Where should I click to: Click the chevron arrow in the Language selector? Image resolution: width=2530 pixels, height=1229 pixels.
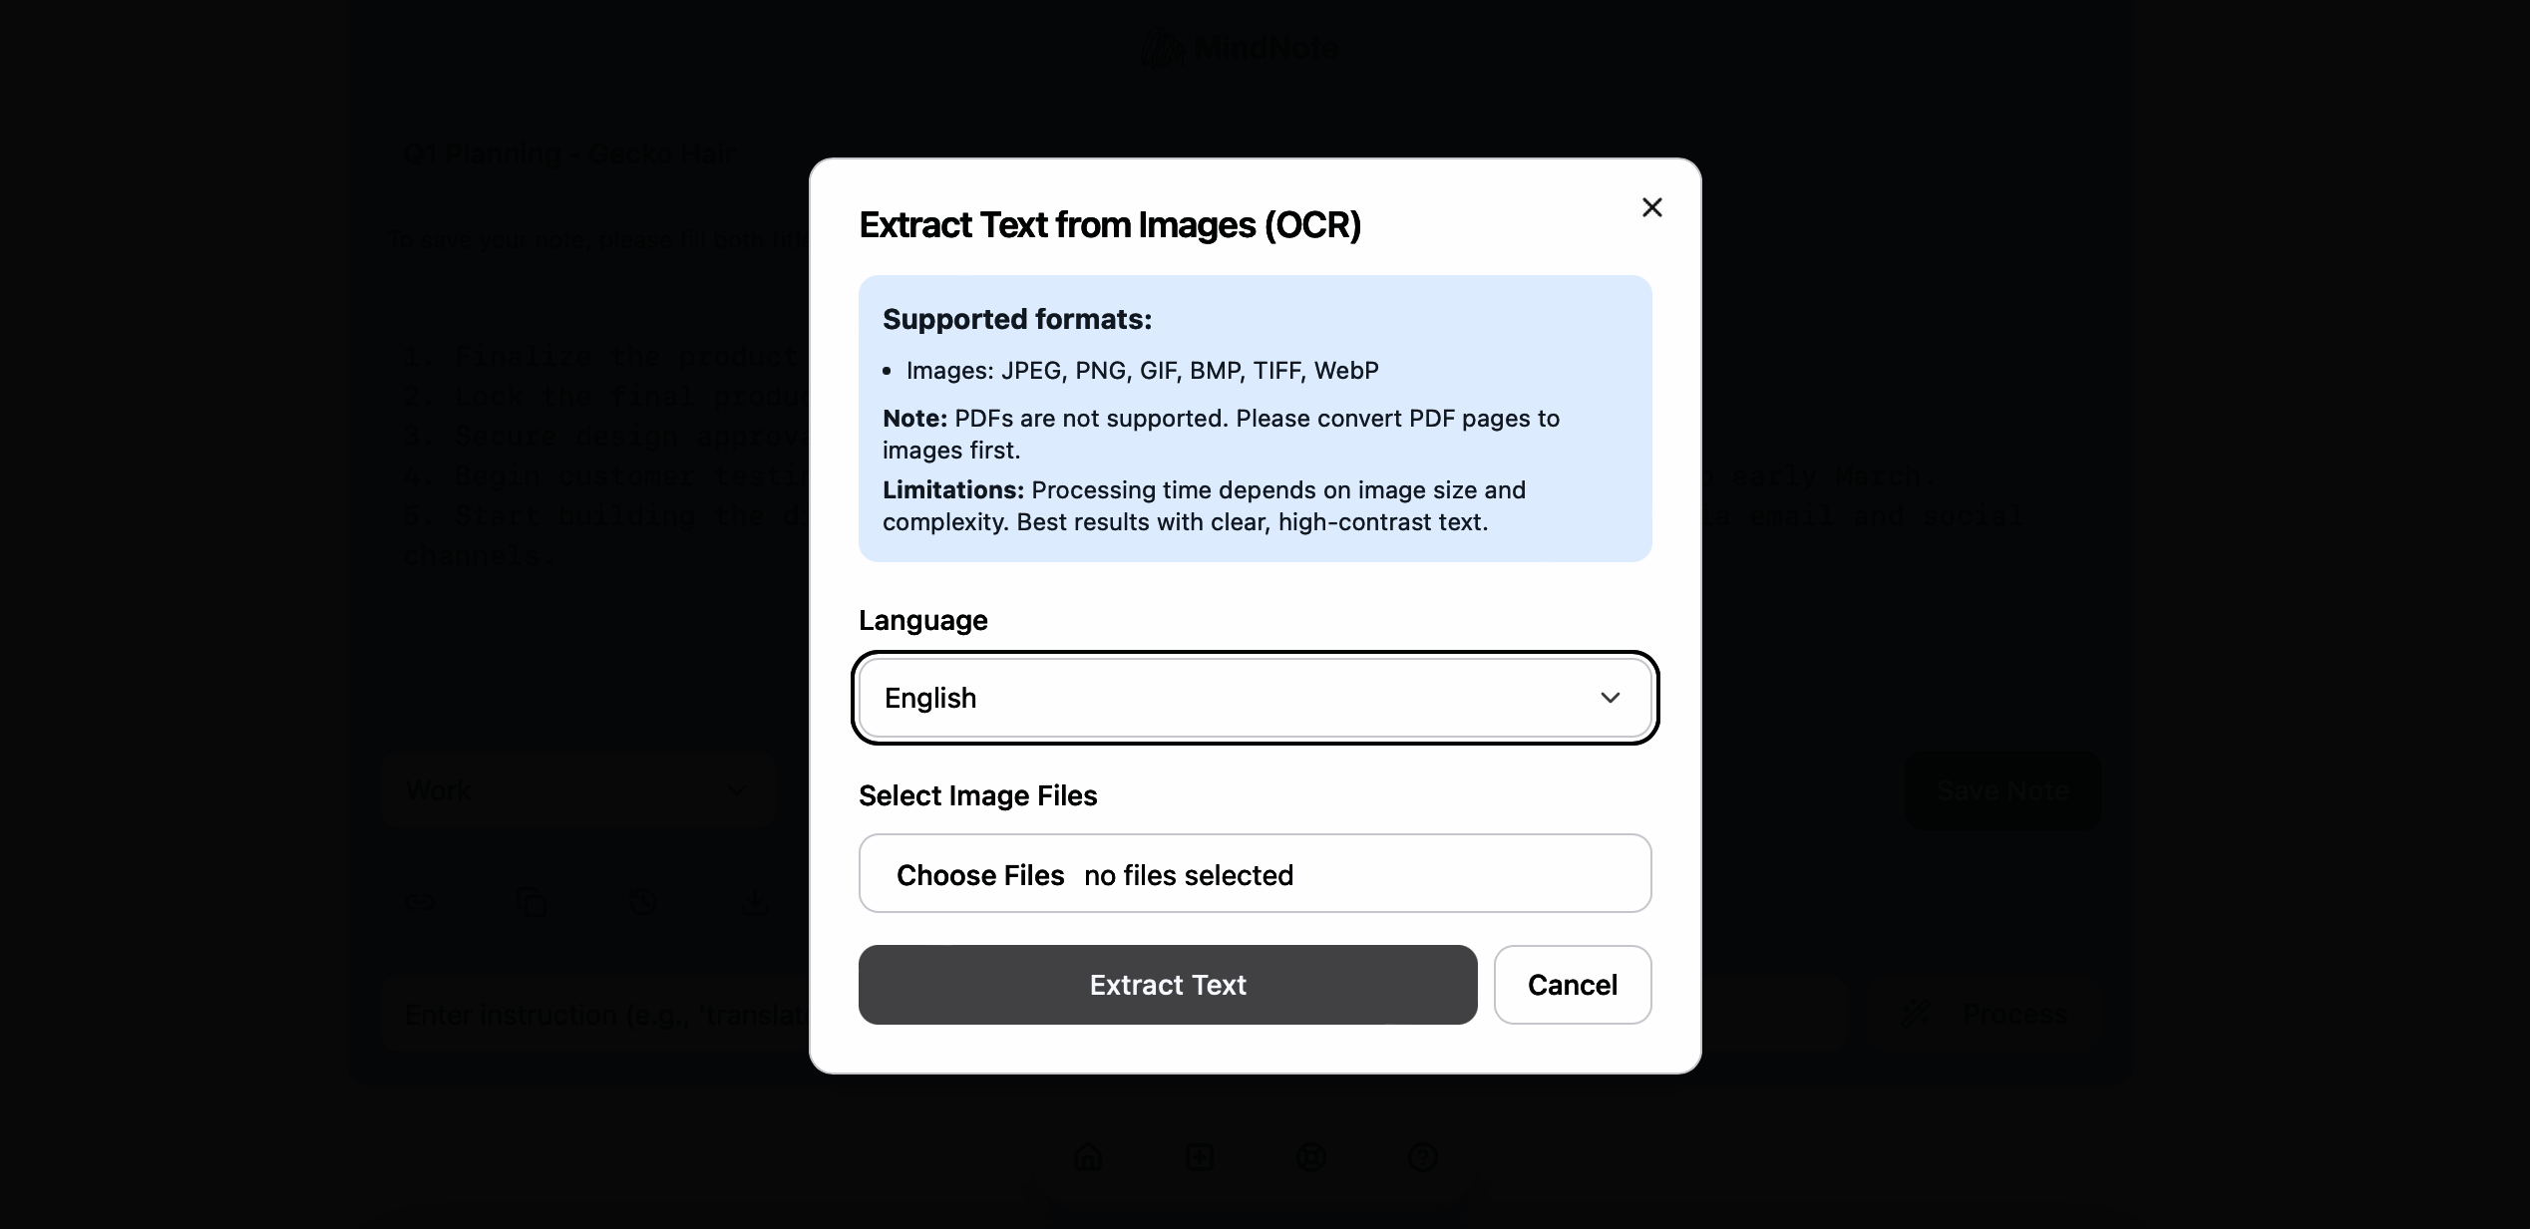tap(1610, 698)
